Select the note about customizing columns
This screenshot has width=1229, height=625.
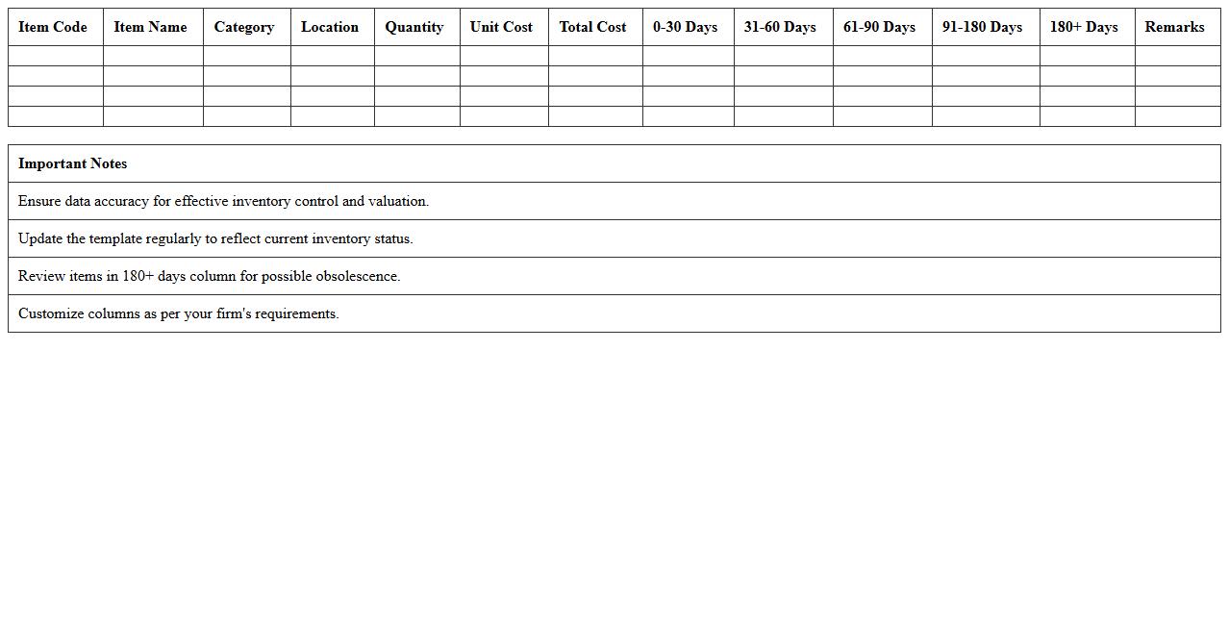tap(178, 313)
